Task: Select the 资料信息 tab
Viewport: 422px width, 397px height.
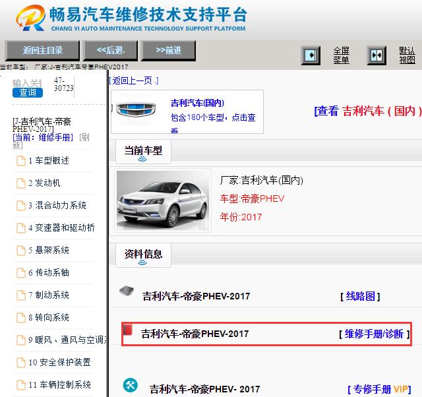Action: click(143, 255)
